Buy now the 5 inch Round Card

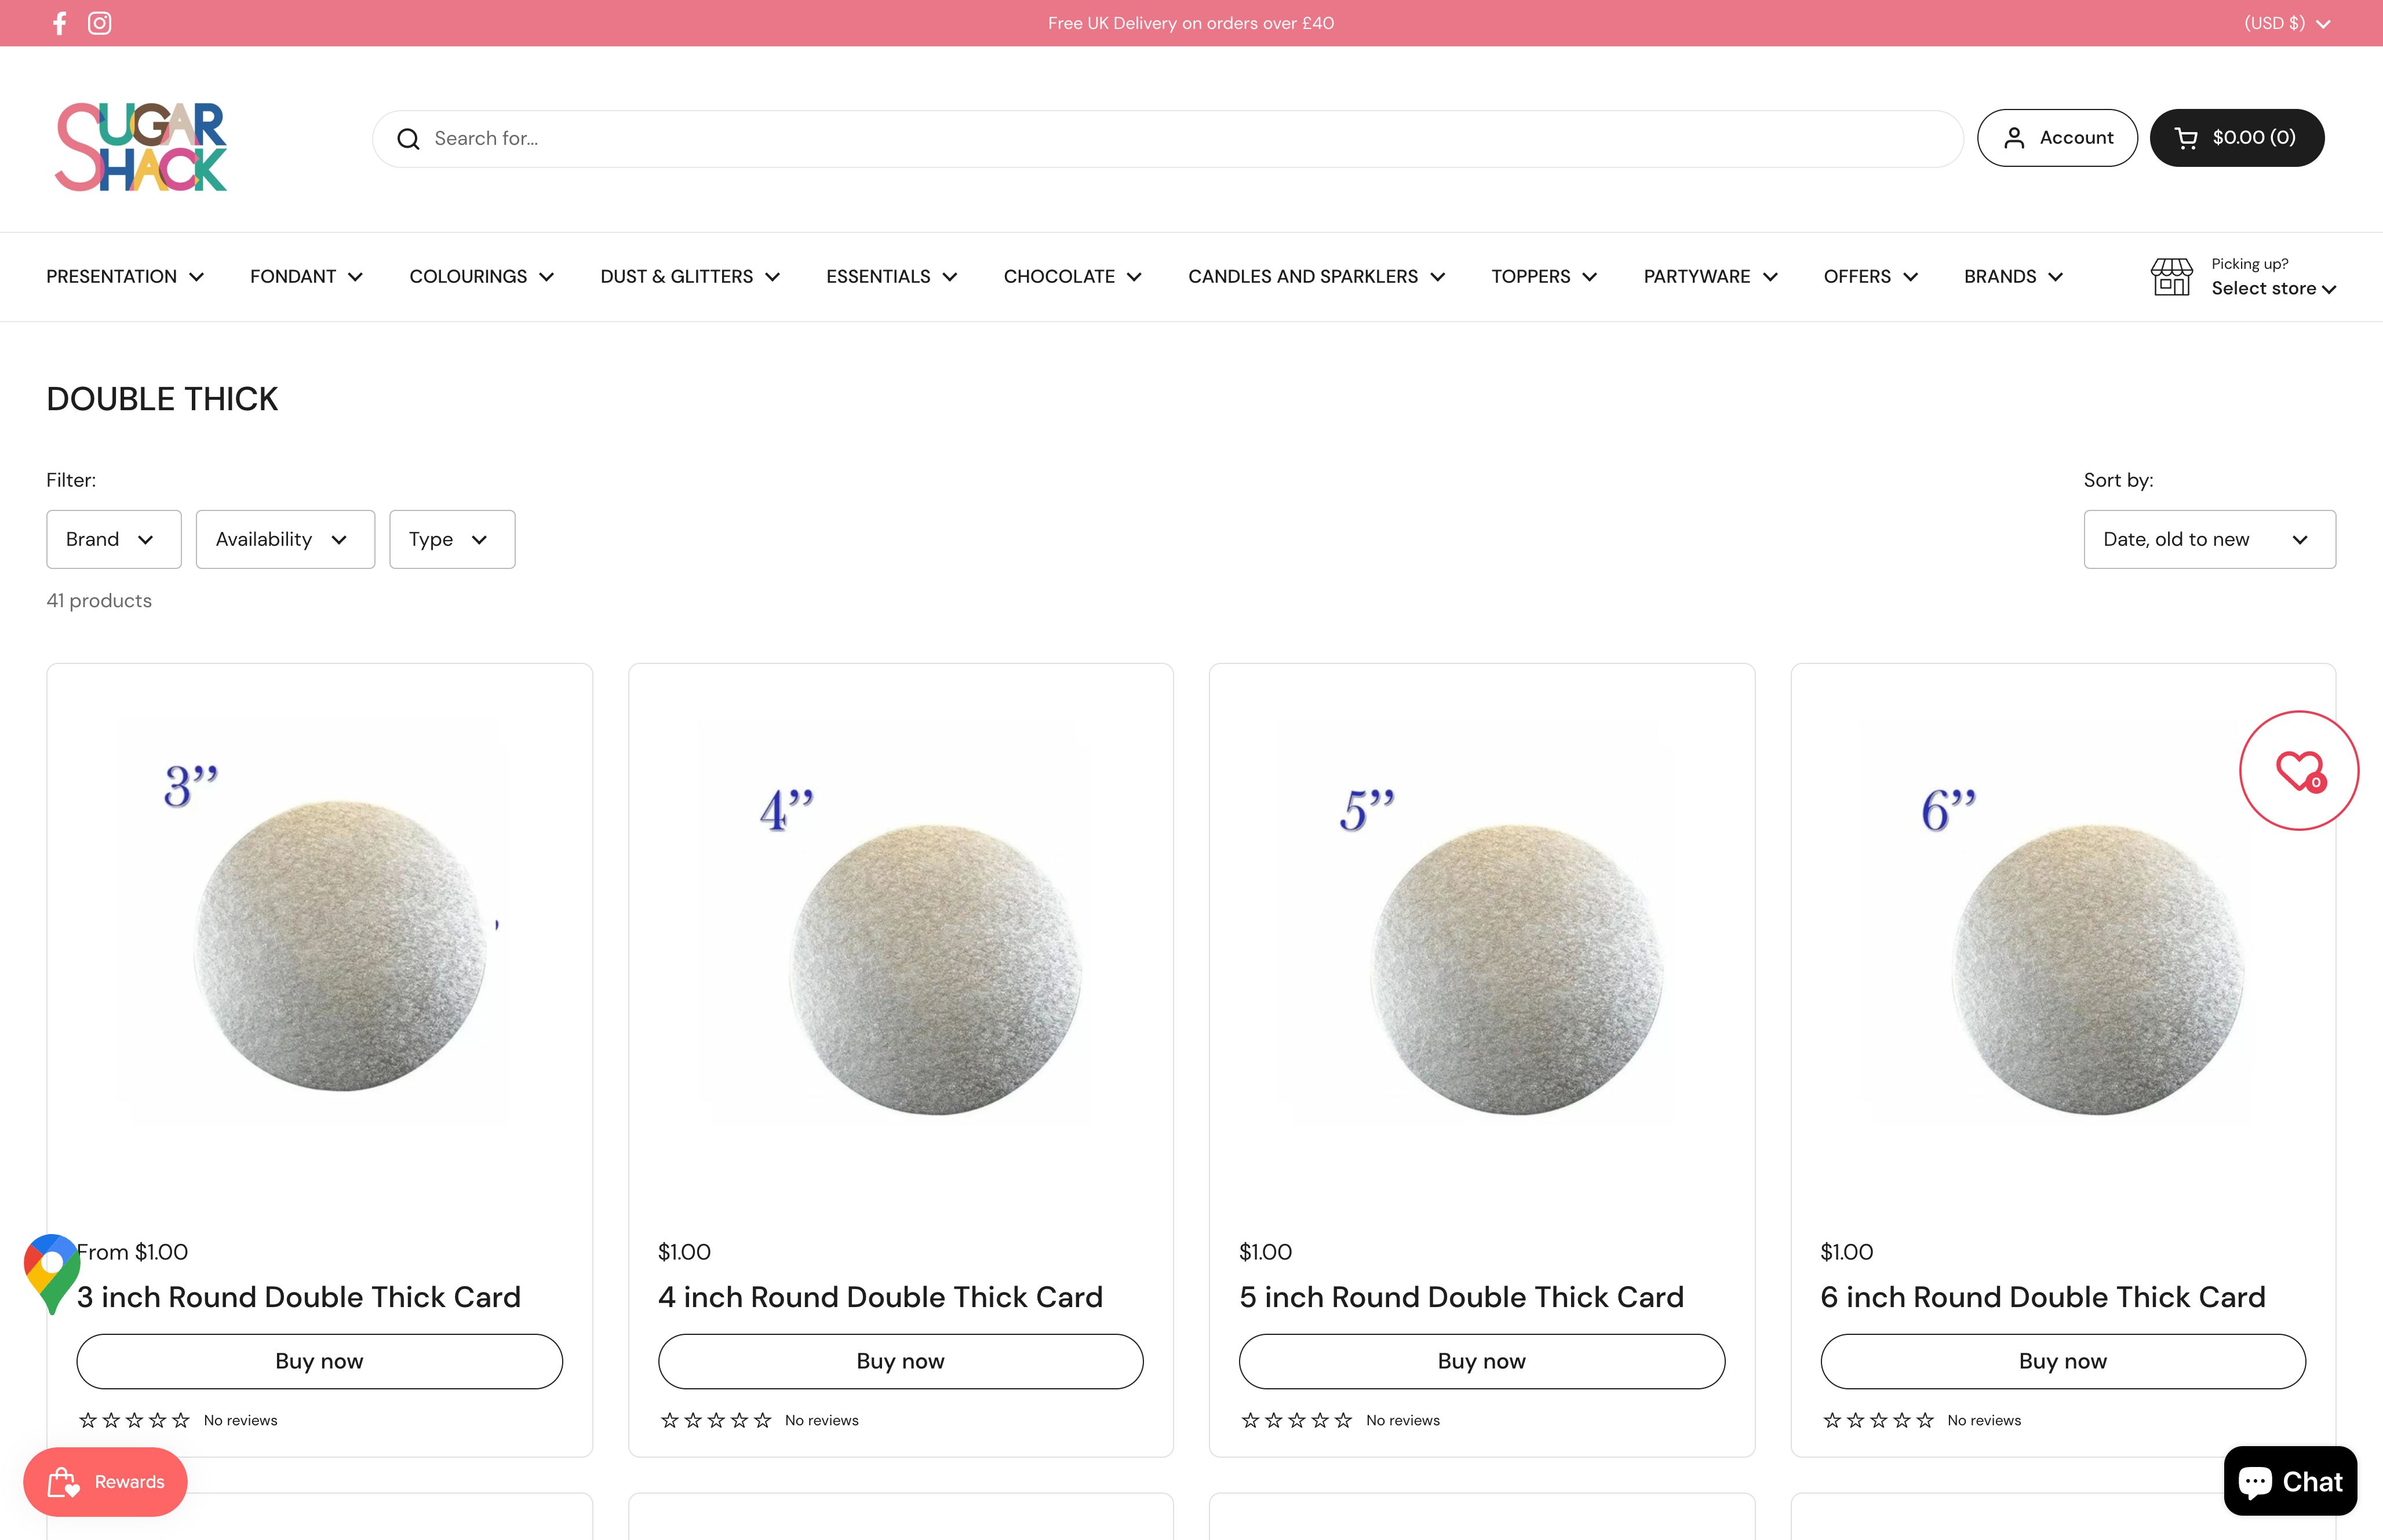1481,1361
